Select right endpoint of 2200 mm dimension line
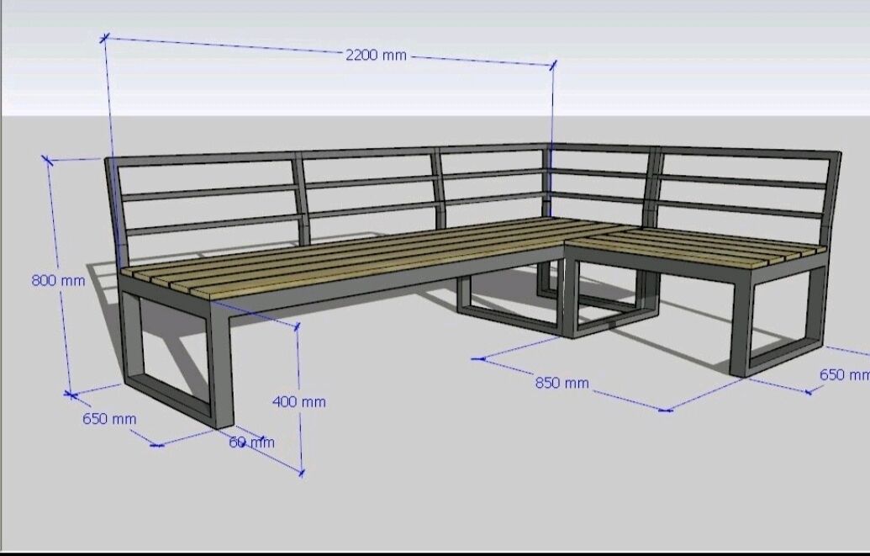 pyautogui.click(x=553, y=66)
